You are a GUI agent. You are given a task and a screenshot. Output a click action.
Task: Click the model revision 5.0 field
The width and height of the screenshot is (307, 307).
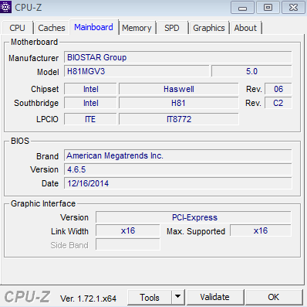pyautogui.click(x=251, y=71)
